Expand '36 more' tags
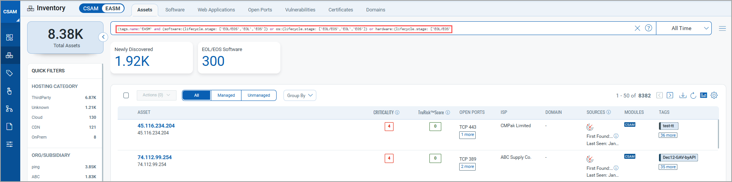 coord(668,135)
